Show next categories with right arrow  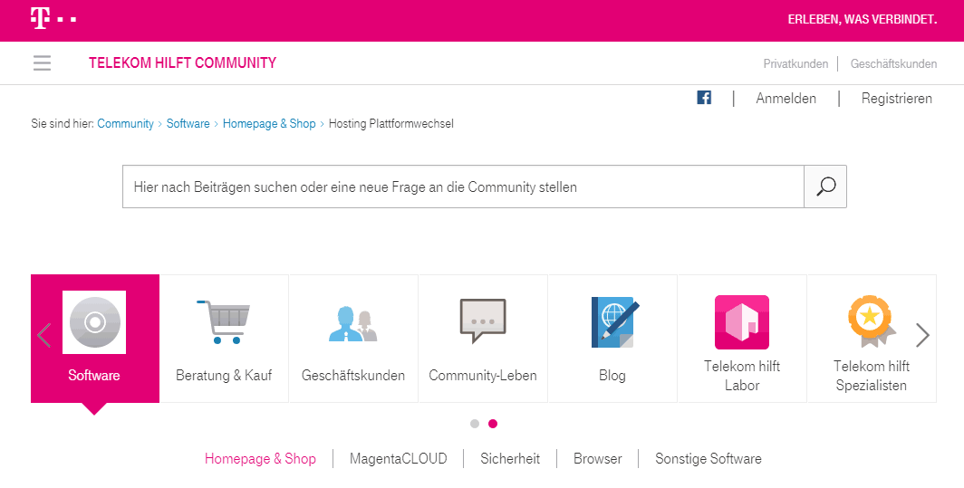(922, 336)
